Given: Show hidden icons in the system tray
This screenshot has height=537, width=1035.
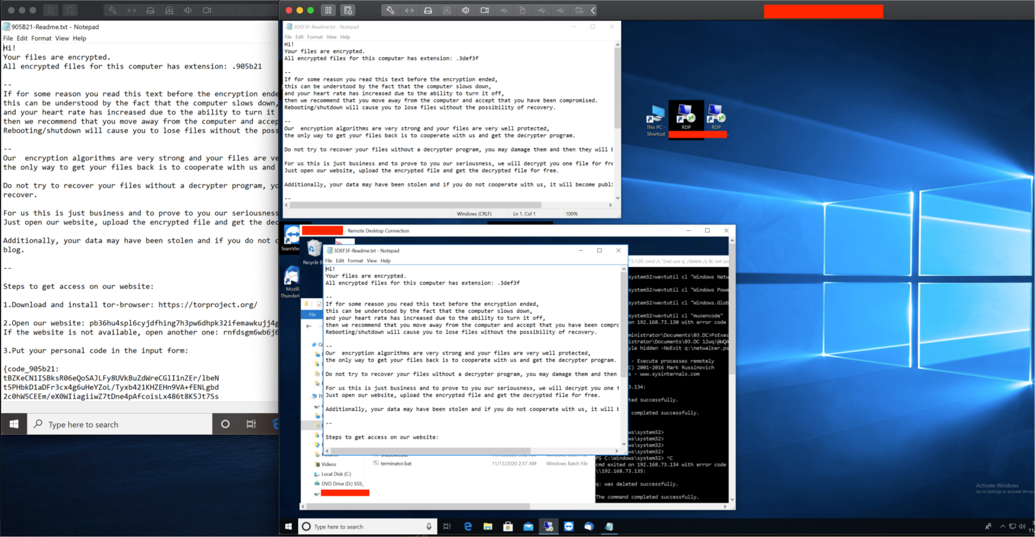Looking at the screenshot, I should pos(1002,526).
